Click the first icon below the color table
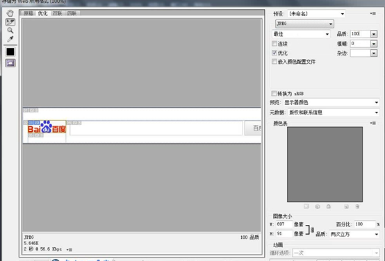 tap(306, 206)
